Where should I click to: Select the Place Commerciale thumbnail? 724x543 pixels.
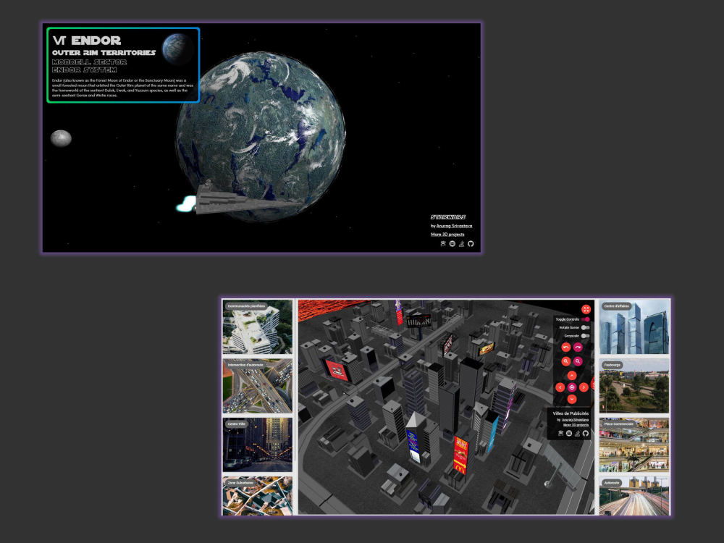[x=634, y=445]
